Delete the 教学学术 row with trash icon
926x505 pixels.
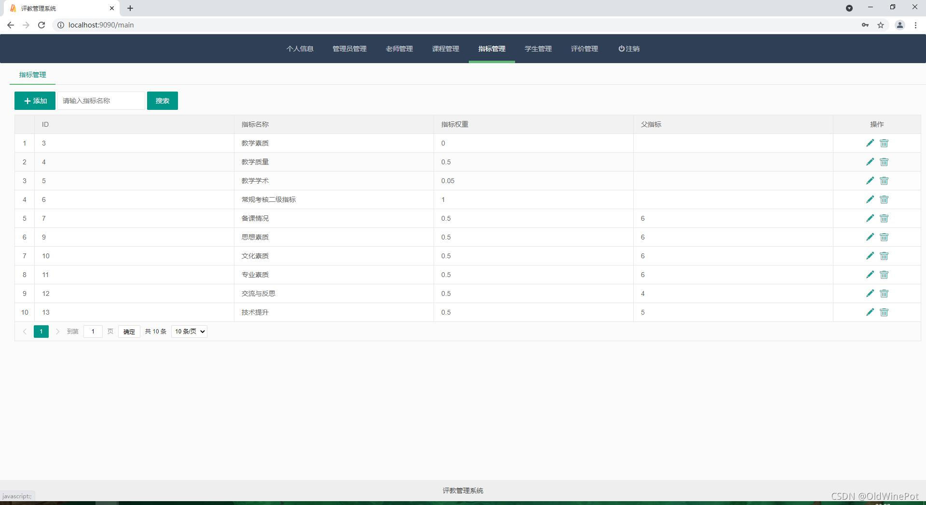884,181
